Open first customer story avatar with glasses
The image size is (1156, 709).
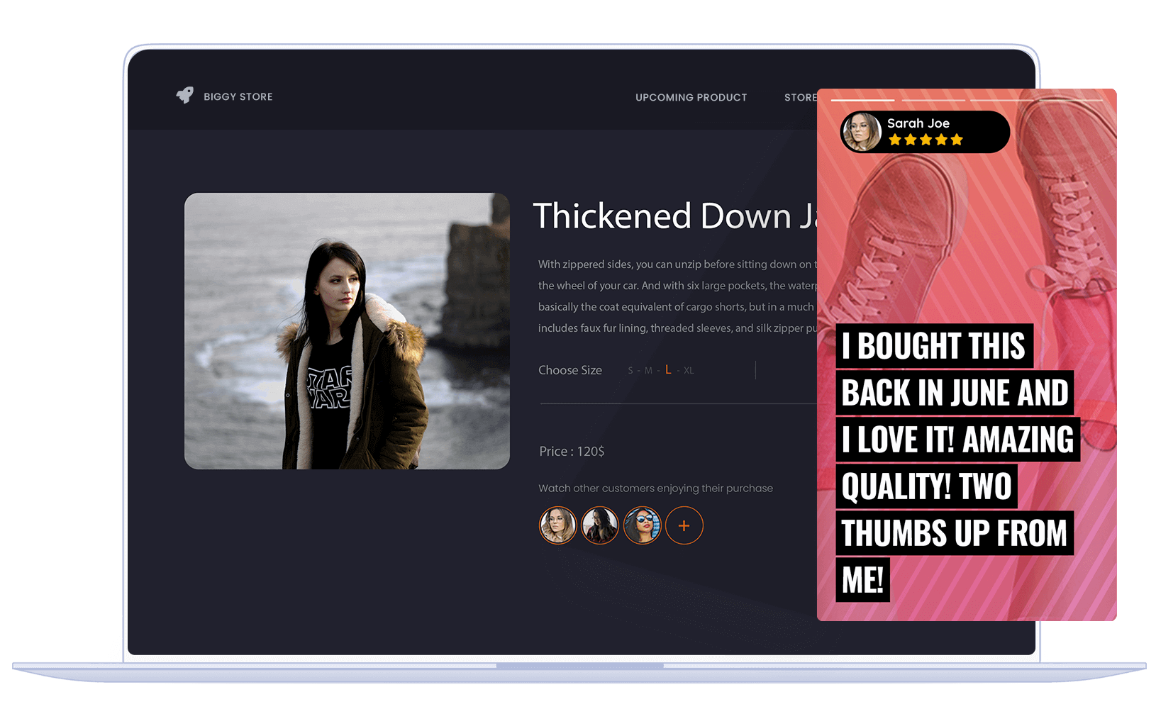tap(558, 526)
